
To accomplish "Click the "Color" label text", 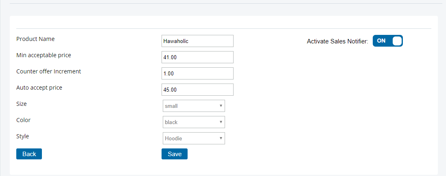I will pos(23,120).
